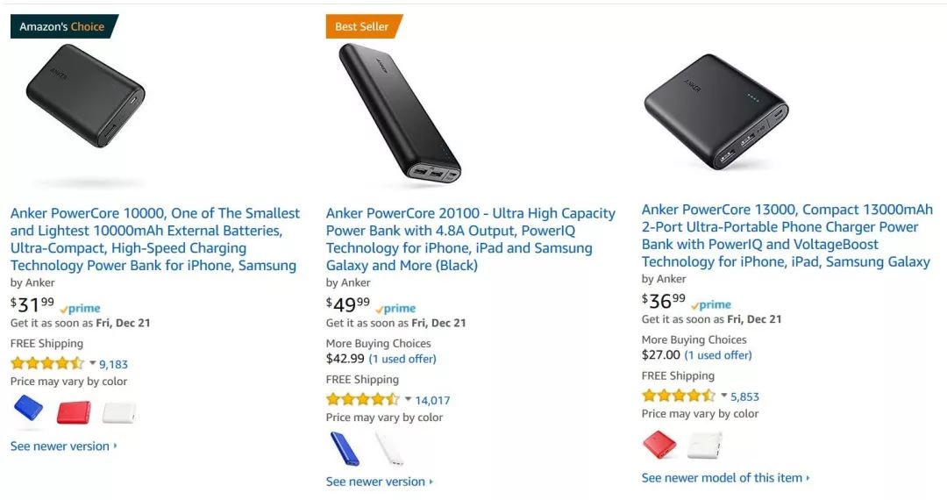Click the star rating of PowerCore 20100

[363, 399]
